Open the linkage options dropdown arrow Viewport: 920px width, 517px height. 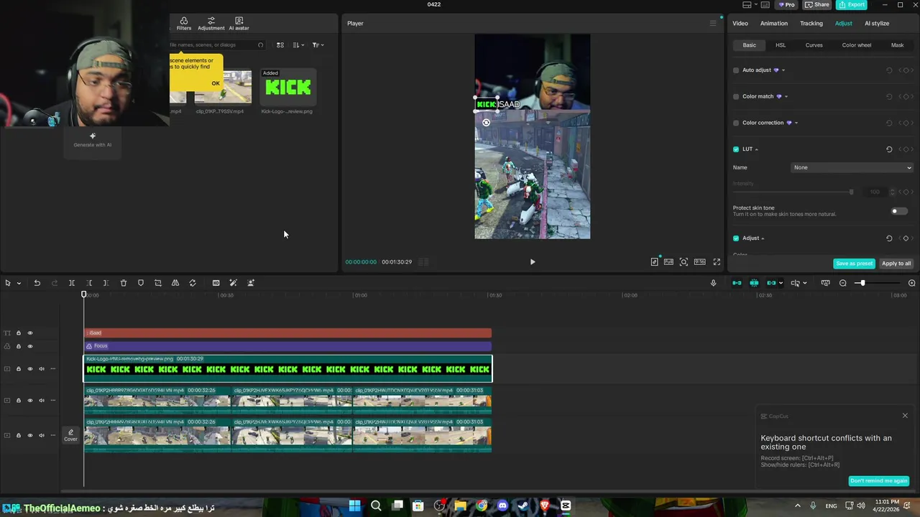(781, 283)
